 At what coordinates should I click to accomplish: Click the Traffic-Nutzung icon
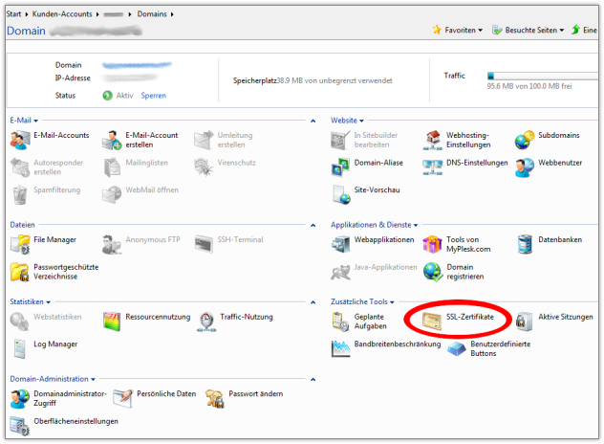(x=207, y=320)
